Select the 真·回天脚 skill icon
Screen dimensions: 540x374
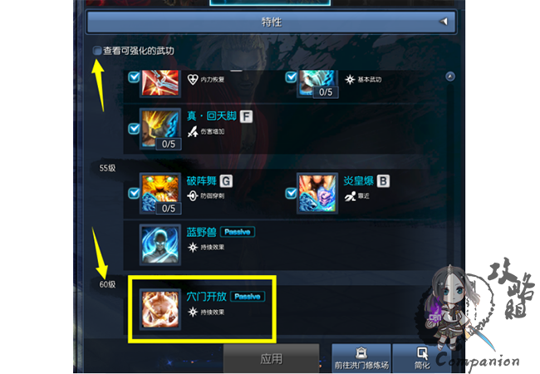tap(160, 129)
